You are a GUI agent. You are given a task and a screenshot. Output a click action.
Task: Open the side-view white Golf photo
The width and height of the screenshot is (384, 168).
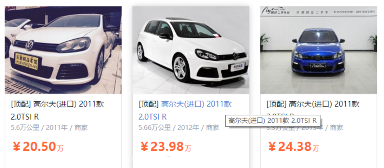(x=191, y=50)
